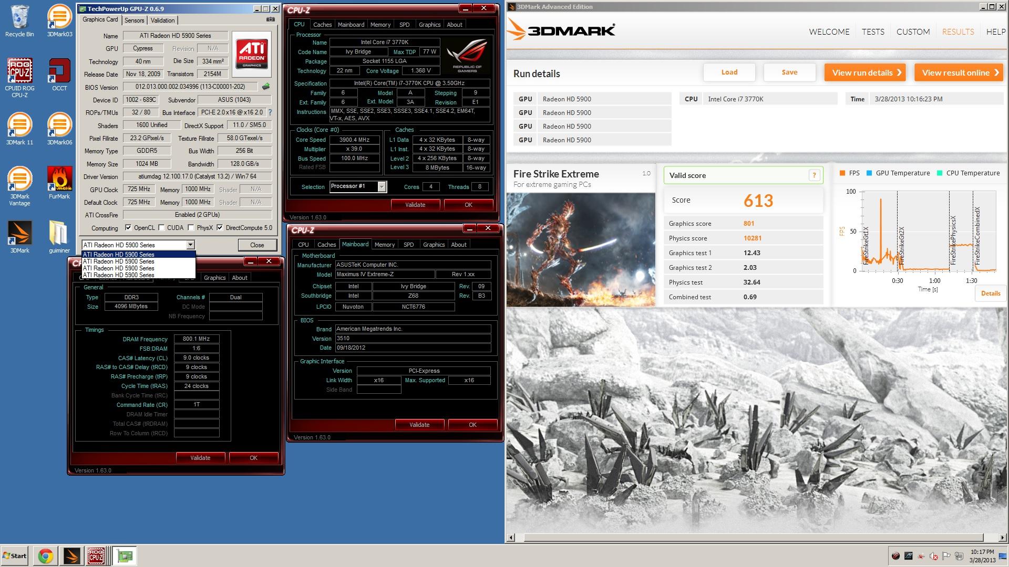Toggle the CUDA checkbox in GPU-Z
This screenshot has width=1009, height=567.
pos(162,228)
